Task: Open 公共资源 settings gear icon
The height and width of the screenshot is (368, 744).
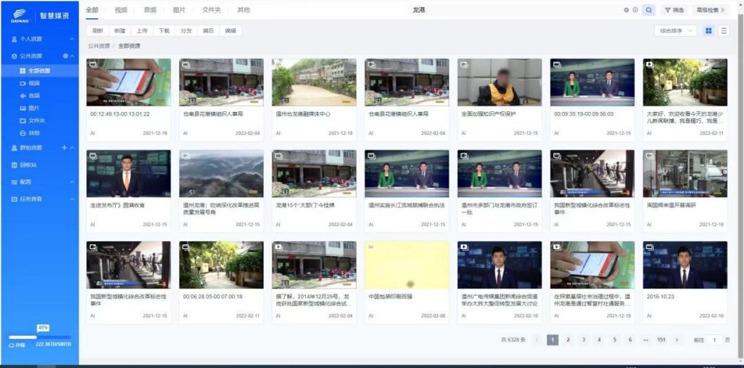Action: (x=65, y=56)
